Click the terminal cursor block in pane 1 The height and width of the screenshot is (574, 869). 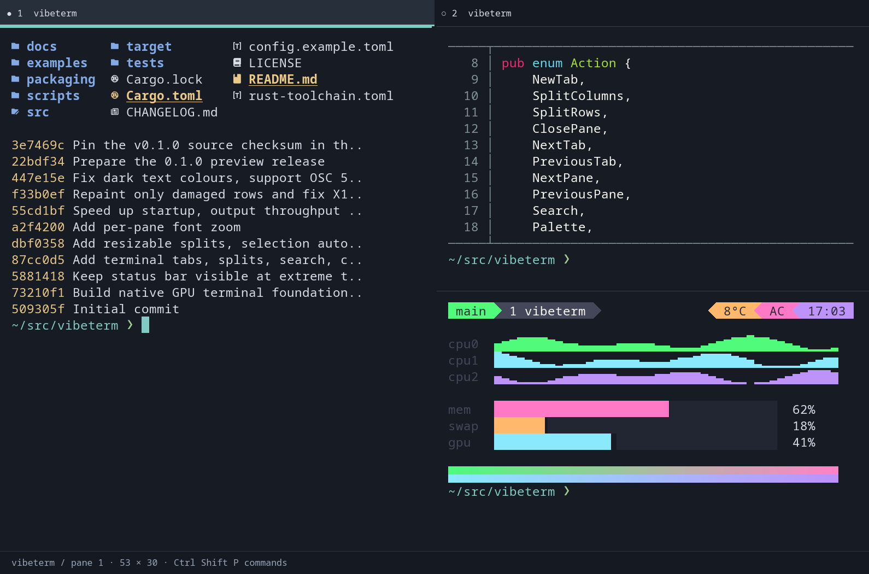point(145,325)
